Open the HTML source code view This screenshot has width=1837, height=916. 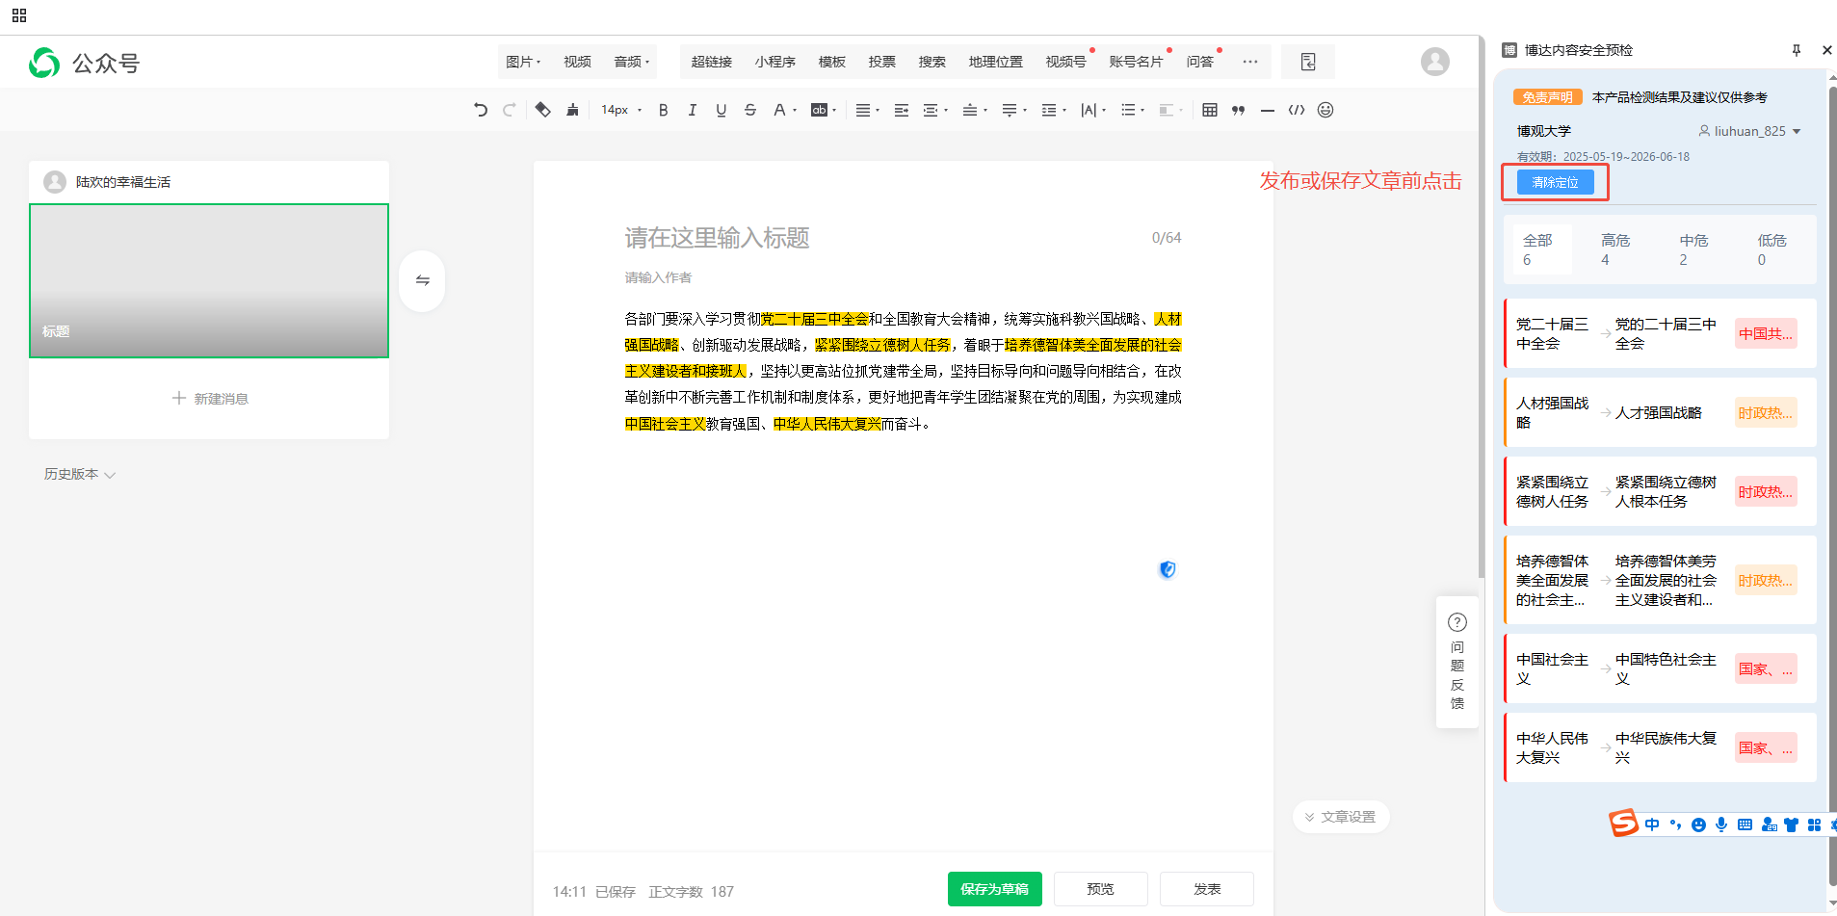click(x=1297, y=110)
